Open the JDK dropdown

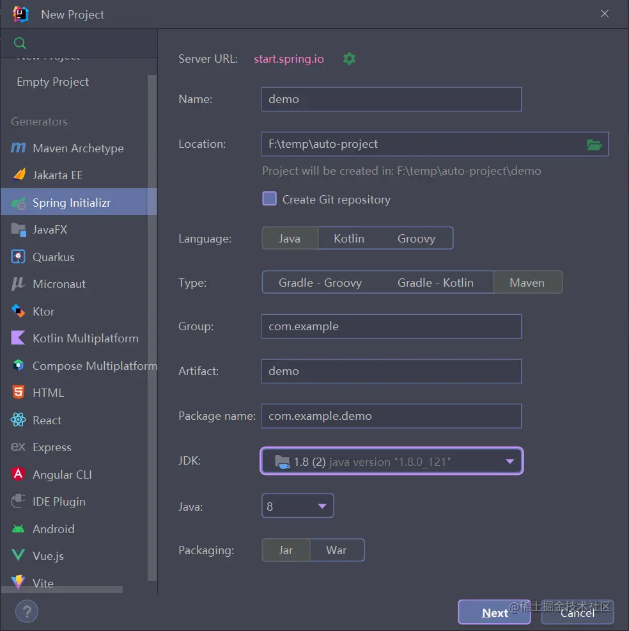[391, 461]
